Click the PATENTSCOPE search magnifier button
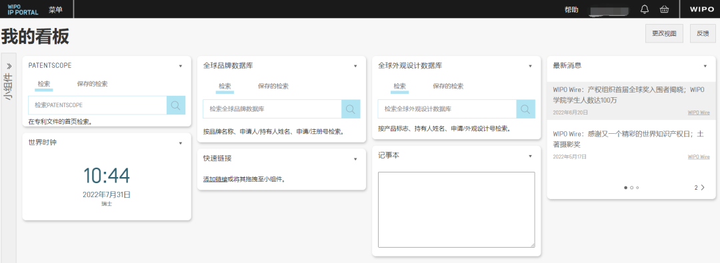 [x=176, y=105]
